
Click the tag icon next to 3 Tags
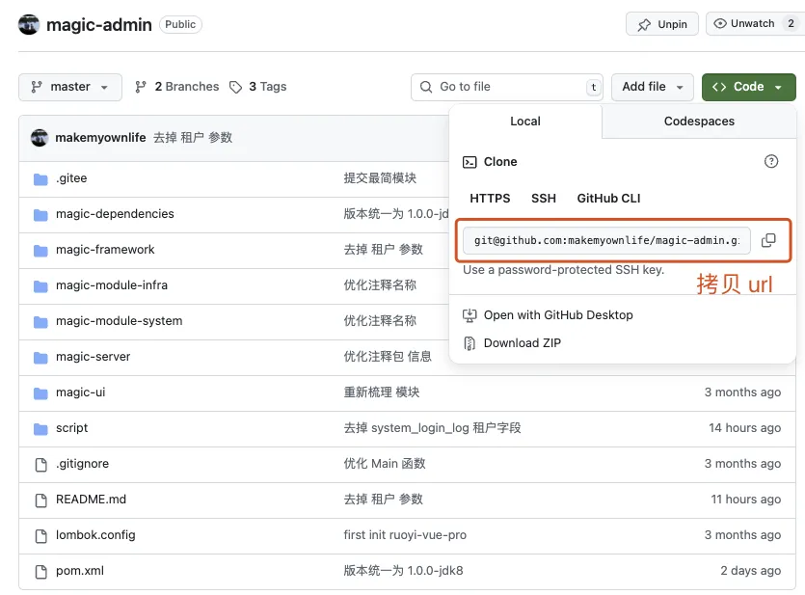[x=236, y=87]
